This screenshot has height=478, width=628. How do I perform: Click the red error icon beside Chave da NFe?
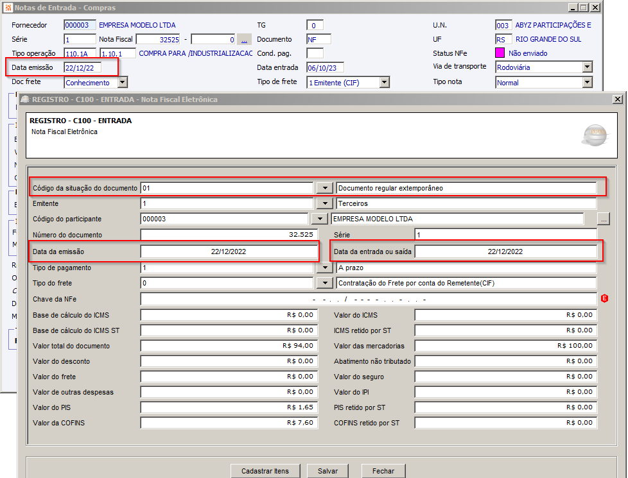[x=604, y=298]
